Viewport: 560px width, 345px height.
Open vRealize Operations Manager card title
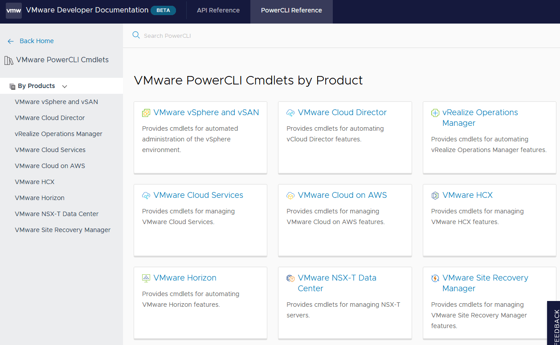480,118
